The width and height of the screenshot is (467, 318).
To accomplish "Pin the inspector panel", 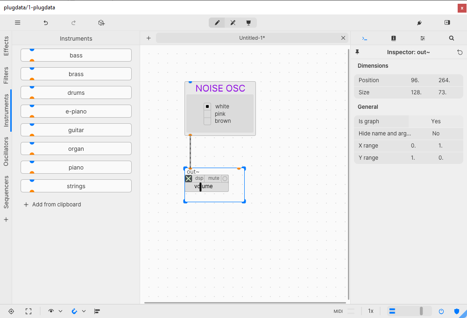I will (x=357, y=52).
